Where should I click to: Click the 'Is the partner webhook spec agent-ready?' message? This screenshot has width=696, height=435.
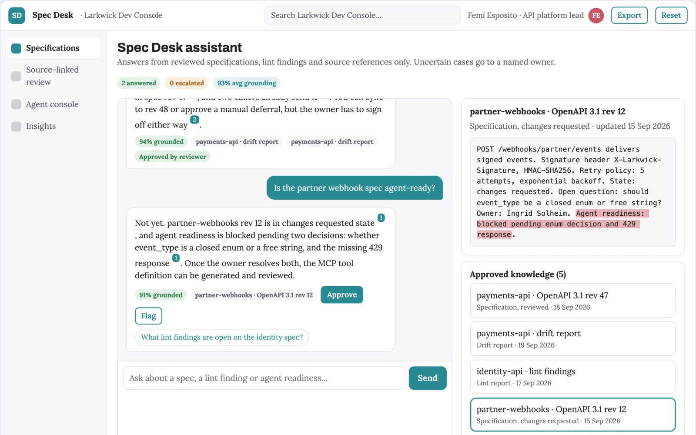(x=355, y=188)
